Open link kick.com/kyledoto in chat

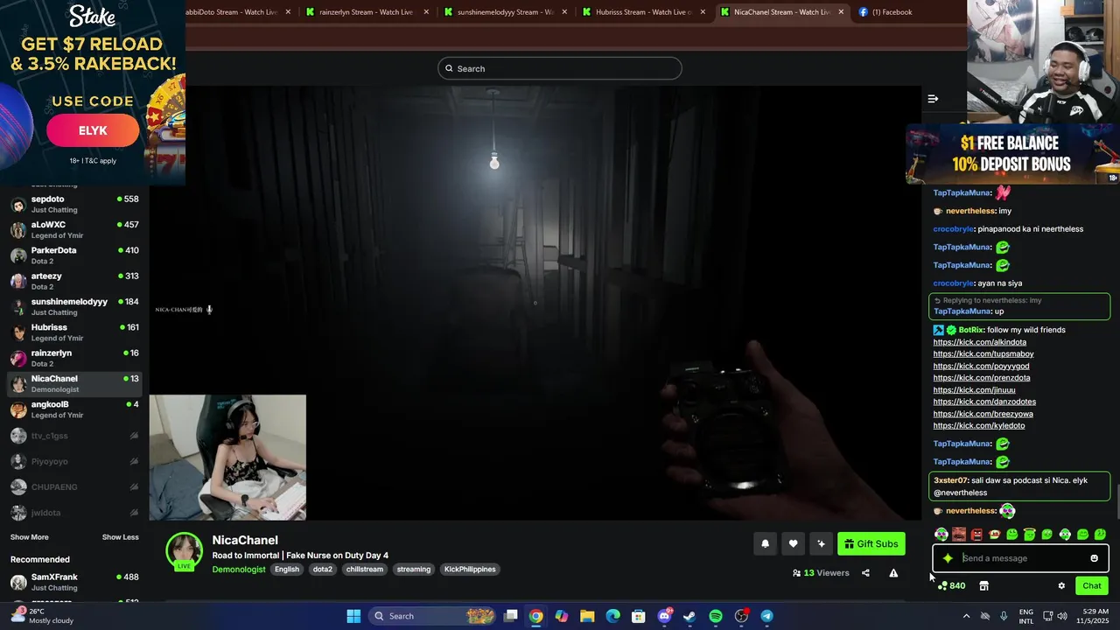point(979,425)
